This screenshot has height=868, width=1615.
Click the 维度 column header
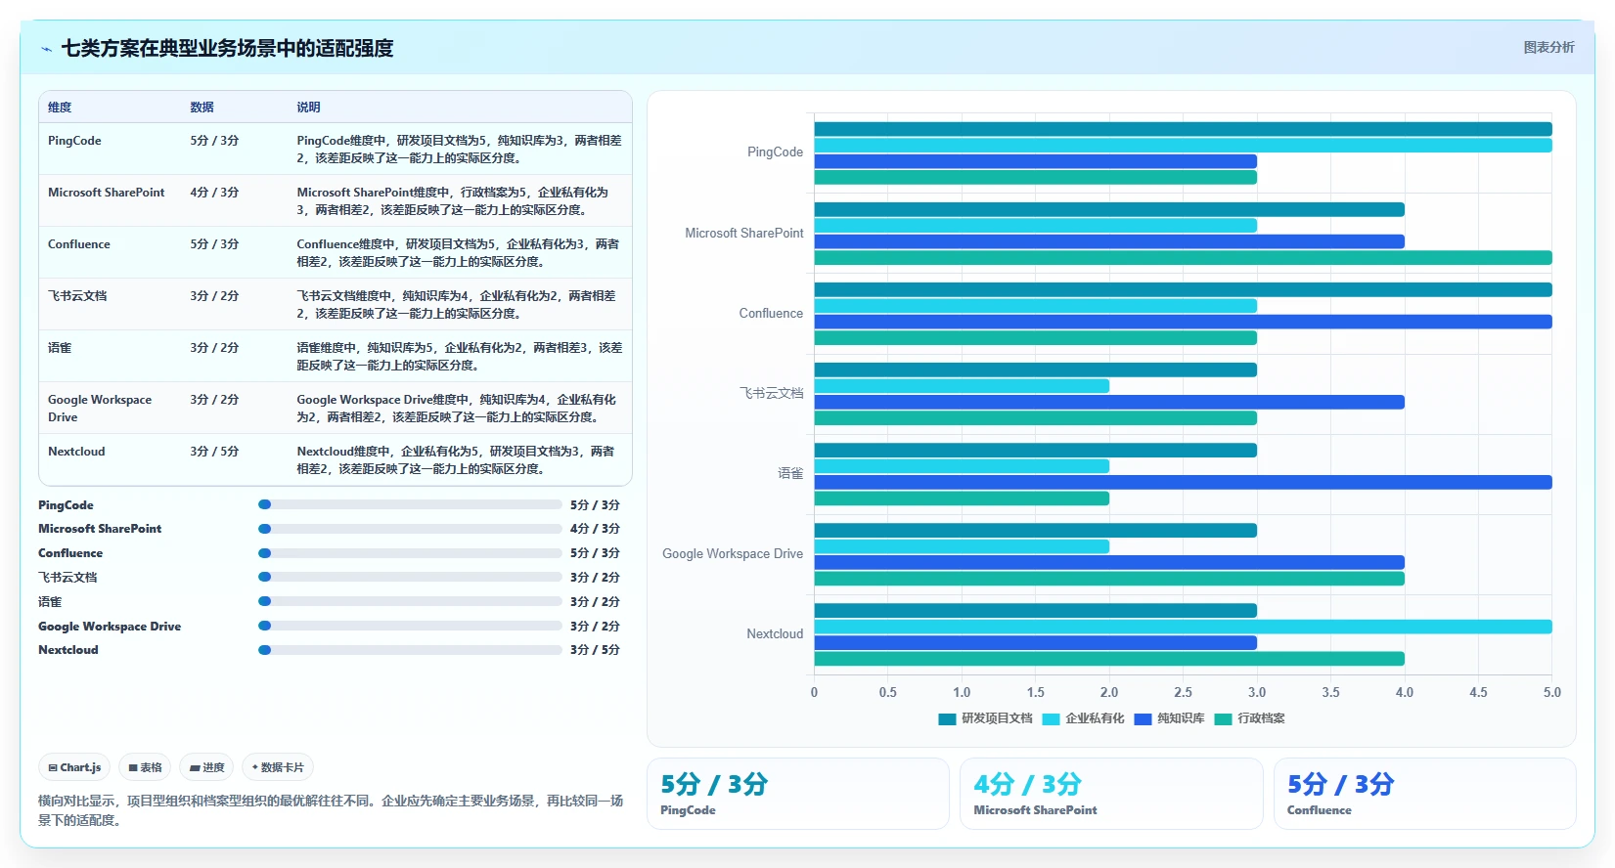coord(60,108)
